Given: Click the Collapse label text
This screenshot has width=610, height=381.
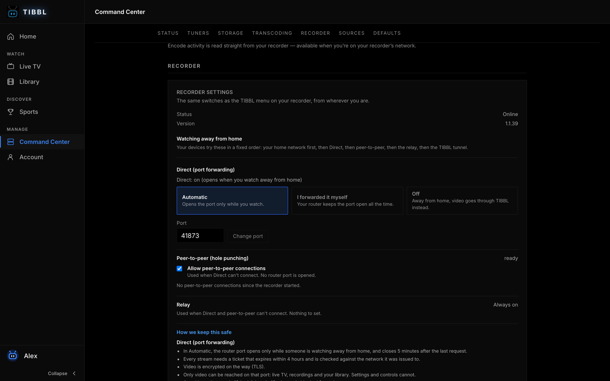Looking at the screenshot, I should click(58, 373).
